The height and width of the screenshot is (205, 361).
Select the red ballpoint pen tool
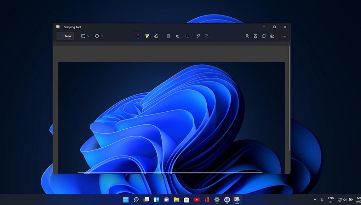pyautogui.click(x=138, y=36)
